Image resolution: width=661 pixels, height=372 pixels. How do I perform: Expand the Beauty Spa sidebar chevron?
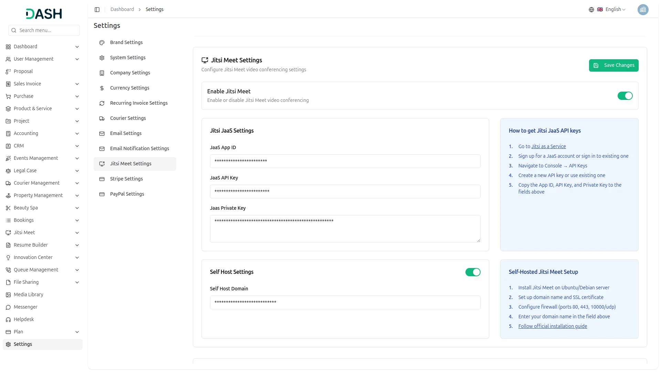tap(77, 208)
